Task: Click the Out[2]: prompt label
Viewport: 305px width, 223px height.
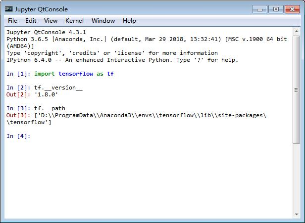Action: click(x=18, y=94)
